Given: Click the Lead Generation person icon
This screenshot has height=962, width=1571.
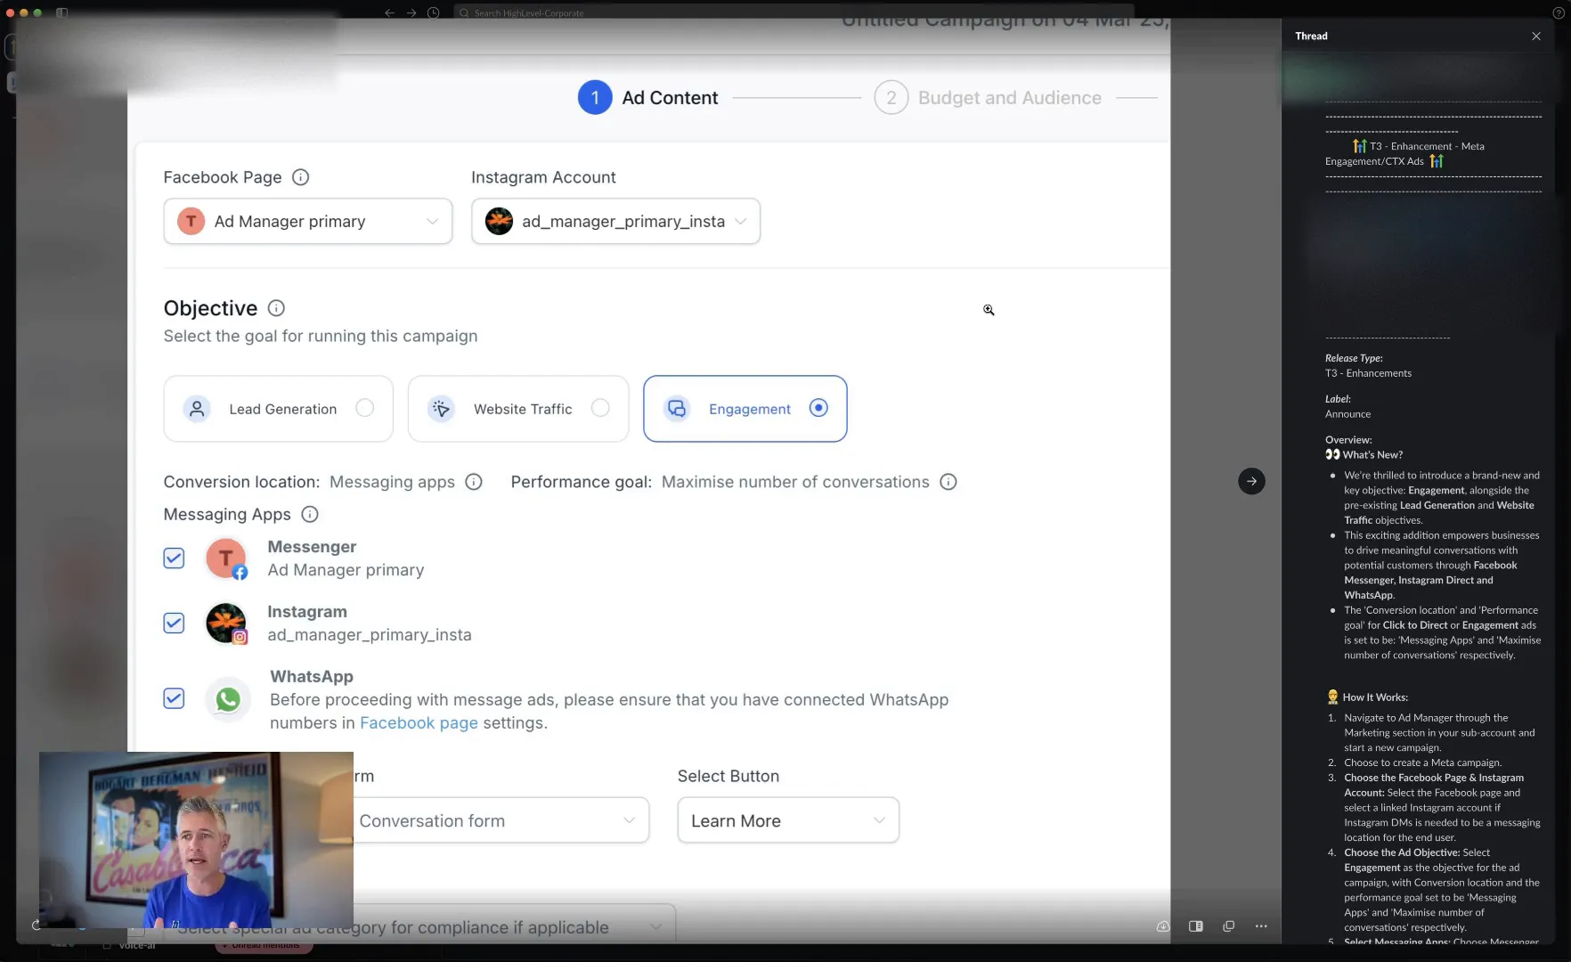Looking at the screenshot, I should pos(197,409).
